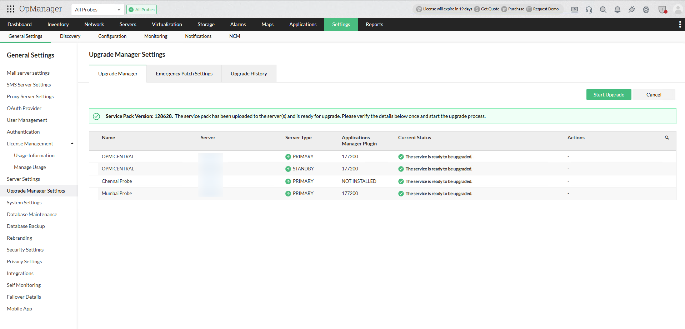Click the video/presentation icon in the header
This screenshot has height=329, width=685.
[575, 10]
